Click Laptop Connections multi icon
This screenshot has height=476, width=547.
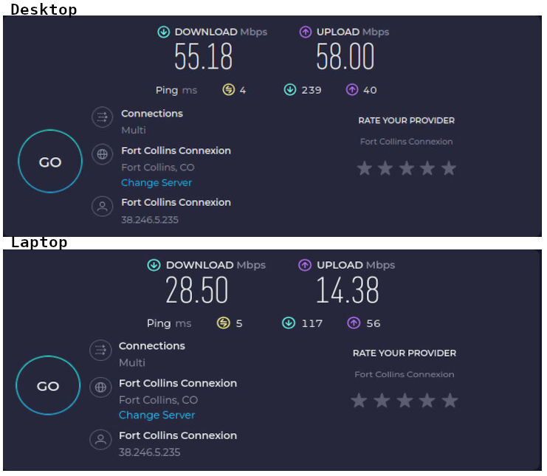point(100,350)
